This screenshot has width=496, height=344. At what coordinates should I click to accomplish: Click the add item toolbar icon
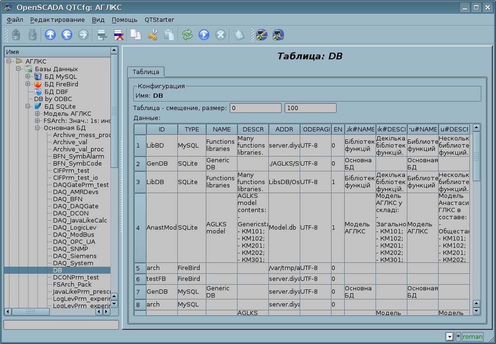(x=102, y=35)
